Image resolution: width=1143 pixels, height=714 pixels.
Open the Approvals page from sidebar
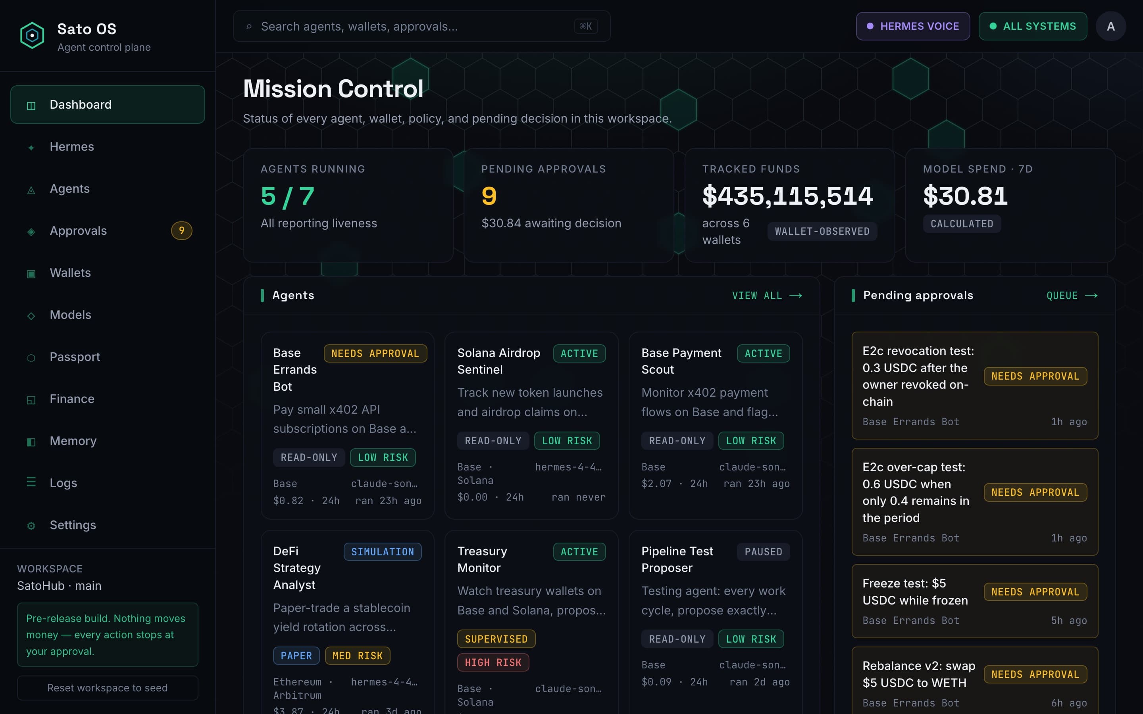coord(108,230)
